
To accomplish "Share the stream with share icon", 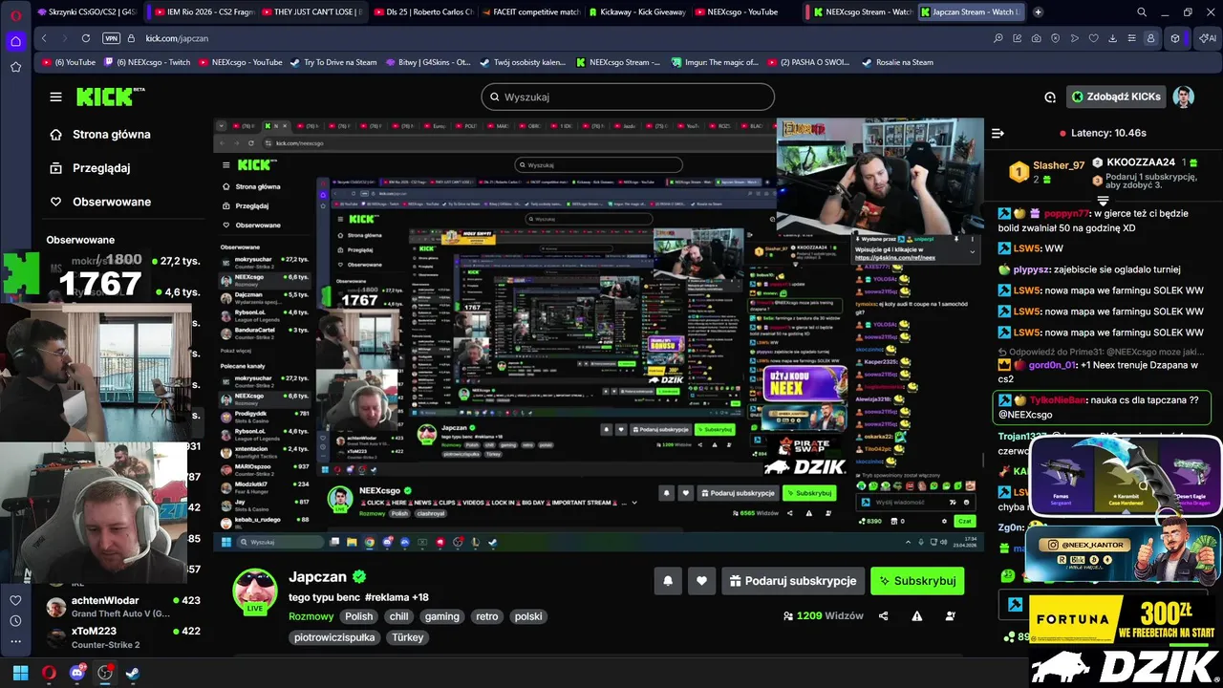I will (x=883, y=616).
